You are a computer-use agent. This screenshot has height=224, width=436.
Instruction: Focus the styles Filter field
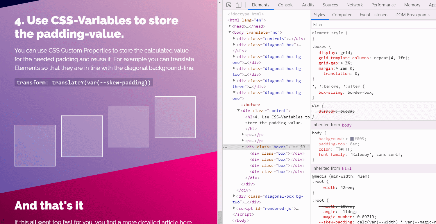pyautogui.click(x=374, y=25)
